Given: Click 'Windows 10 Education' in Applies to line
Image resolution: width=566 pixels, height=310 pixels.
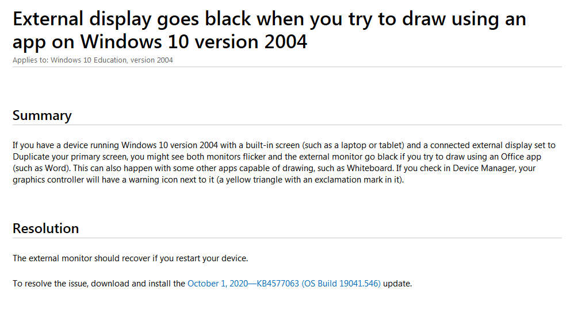Looking at the screenshot, I should point(89,60).
